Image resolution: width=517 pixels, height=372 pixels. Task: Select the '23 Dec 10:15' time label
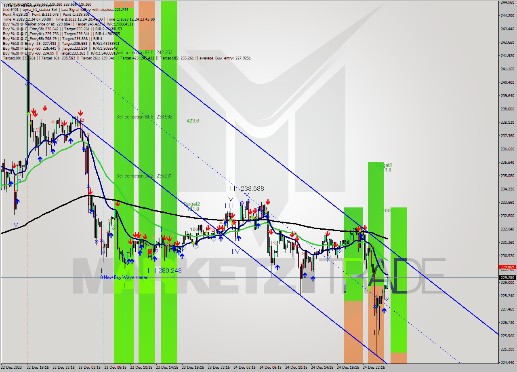pos(141,368)
